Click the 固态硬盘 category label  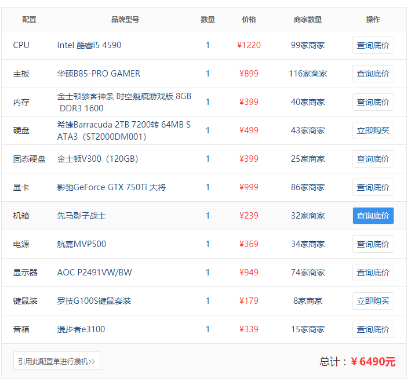tap(30, 159)
